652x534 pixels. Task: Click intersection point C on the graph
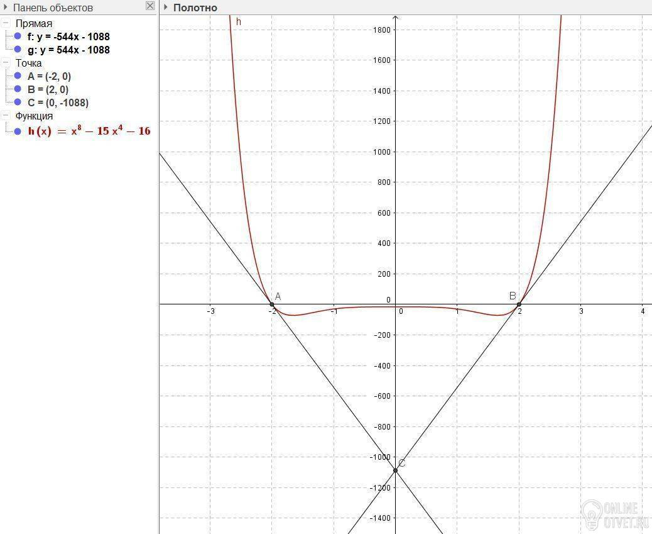click(396, 470)
